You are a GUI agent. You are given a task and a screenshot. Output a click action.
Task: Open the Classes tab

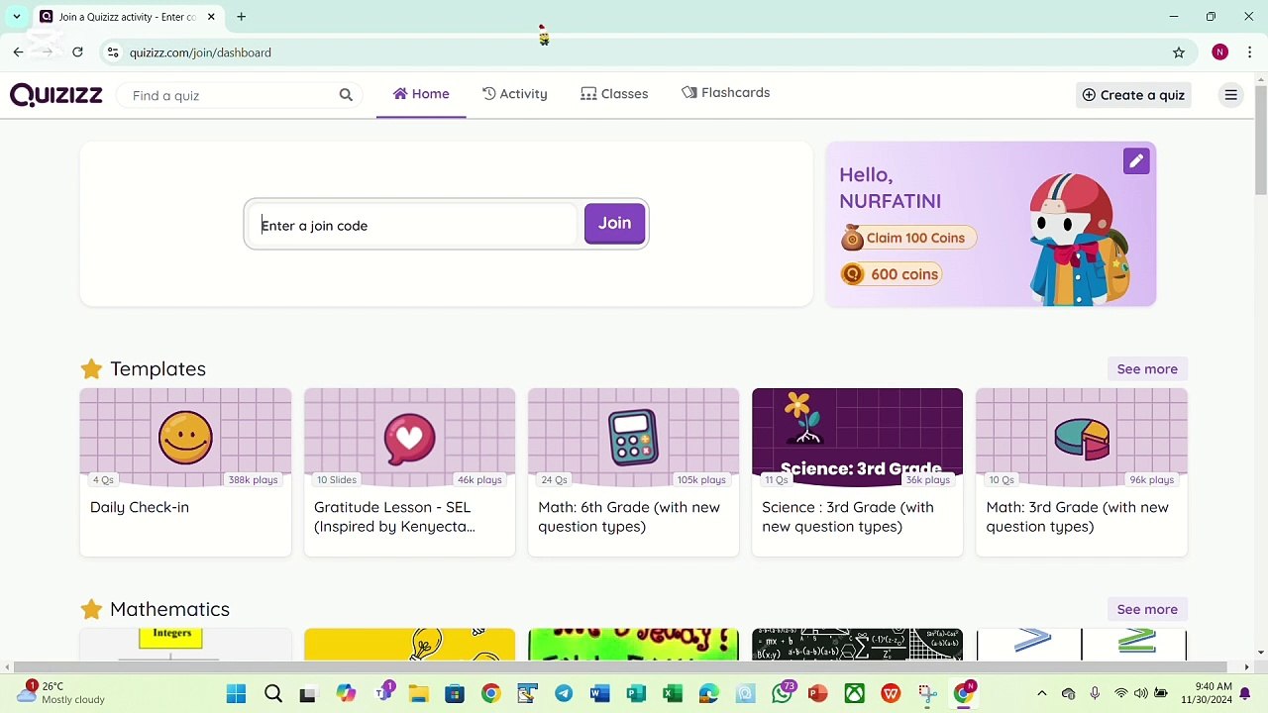point(614,94)
